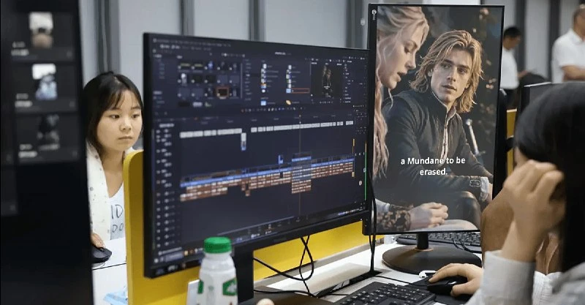
Task: Select the highlighted blue clip at the playhead
Action: pos(301,159)
